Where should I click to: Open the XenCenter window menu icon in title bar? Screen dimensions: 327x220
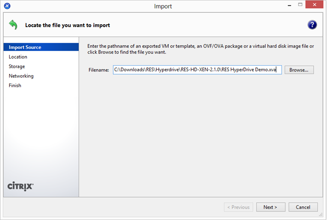coord(7,6)
